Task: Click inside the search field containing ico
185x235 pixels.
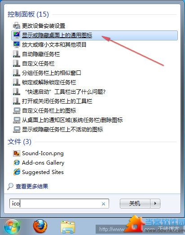Action: coord(59,204)
